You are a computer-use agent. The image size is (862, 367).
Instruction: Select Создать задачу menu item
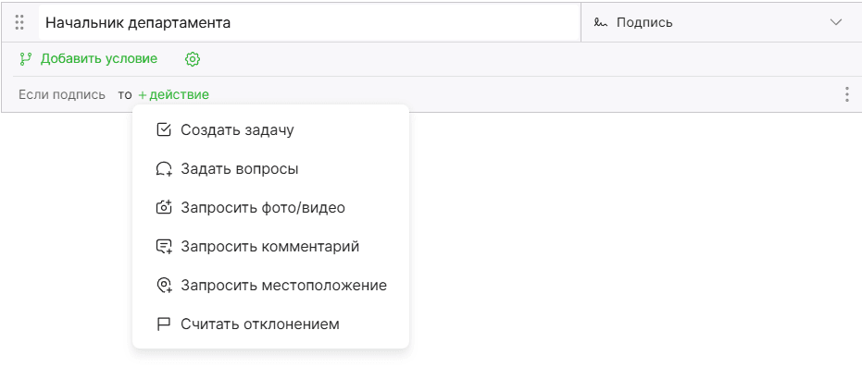[270, 130]
